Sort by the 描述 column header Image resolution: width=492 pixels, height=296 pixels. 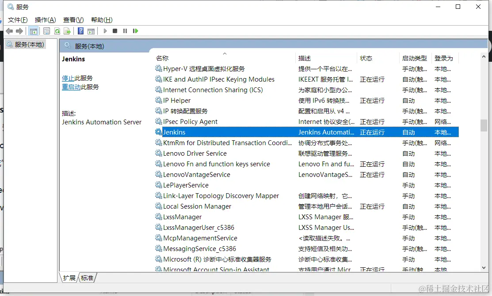305,58
